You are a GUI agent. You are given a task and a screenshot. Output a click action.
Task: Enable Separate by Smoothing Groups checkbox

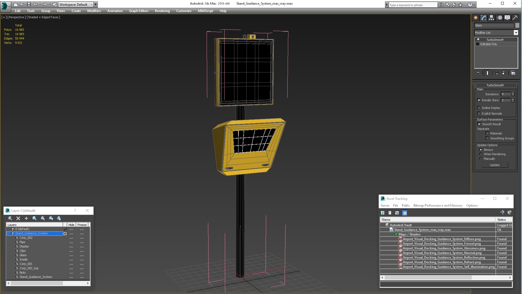(x=487, y=138)
